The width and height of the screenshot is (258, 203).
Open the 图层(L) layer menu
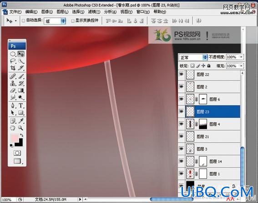tap(62, 12)
